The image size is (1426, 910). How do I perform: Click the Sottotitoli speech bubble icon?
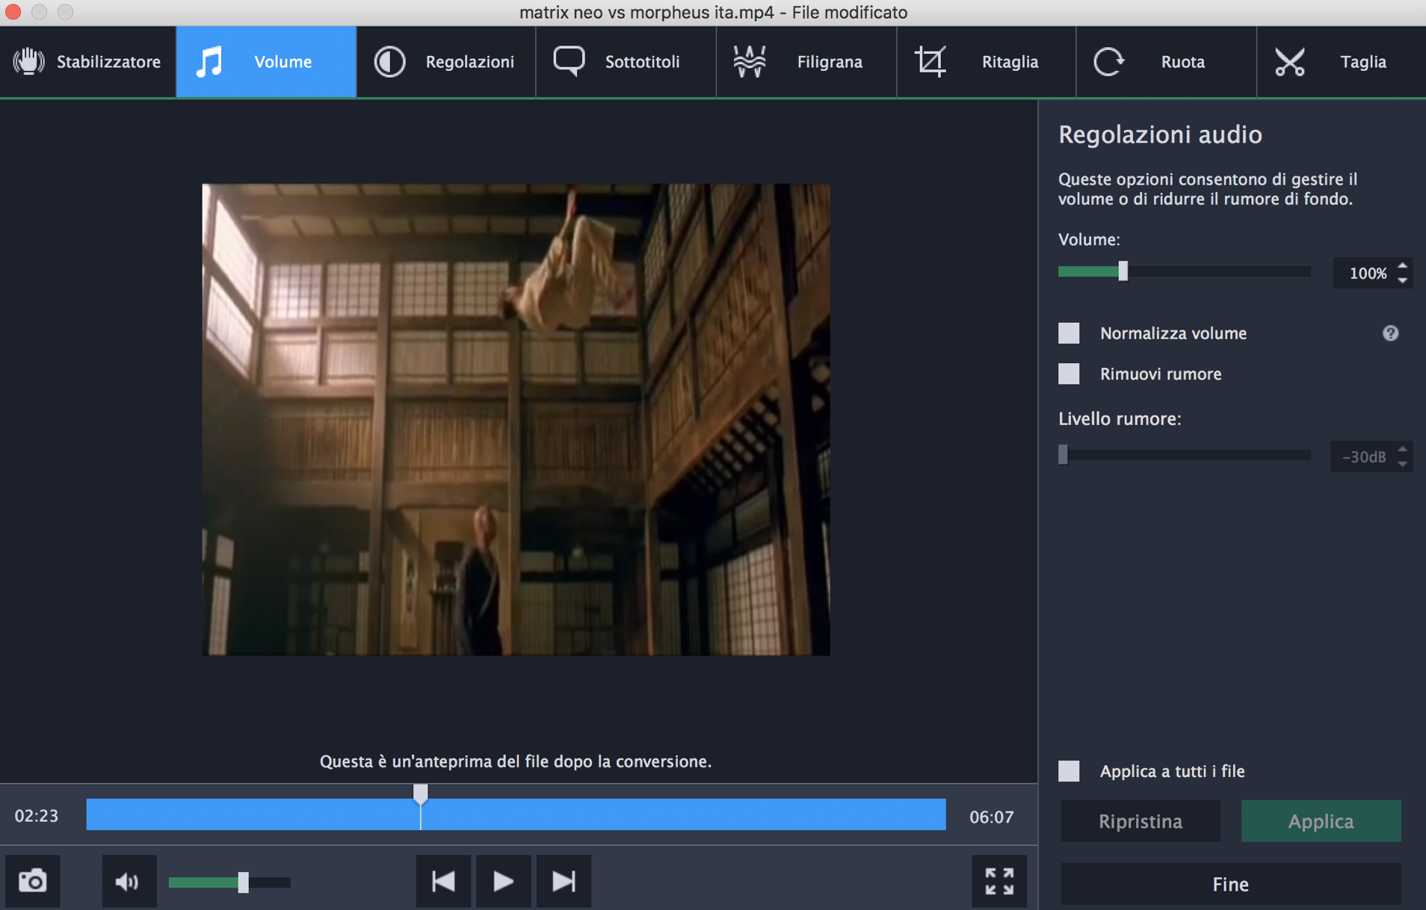pos(570,62)
